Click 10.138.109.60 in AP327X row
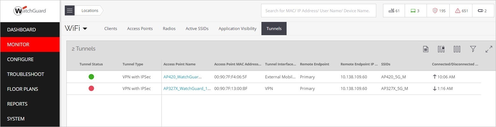This screenshot has height=127, width=496. 354,88
